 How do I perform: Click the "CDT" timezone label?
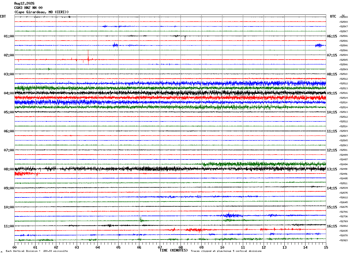coord(3,16)
